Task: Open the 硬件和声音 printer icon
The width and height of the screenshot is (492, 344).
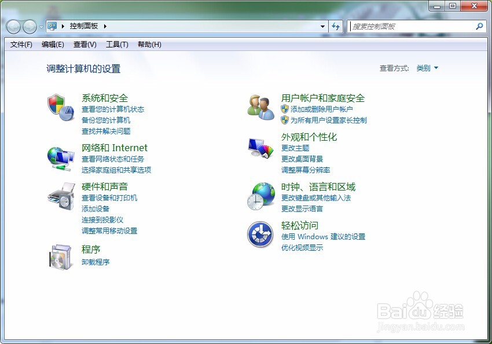Action: pos(61,196)
